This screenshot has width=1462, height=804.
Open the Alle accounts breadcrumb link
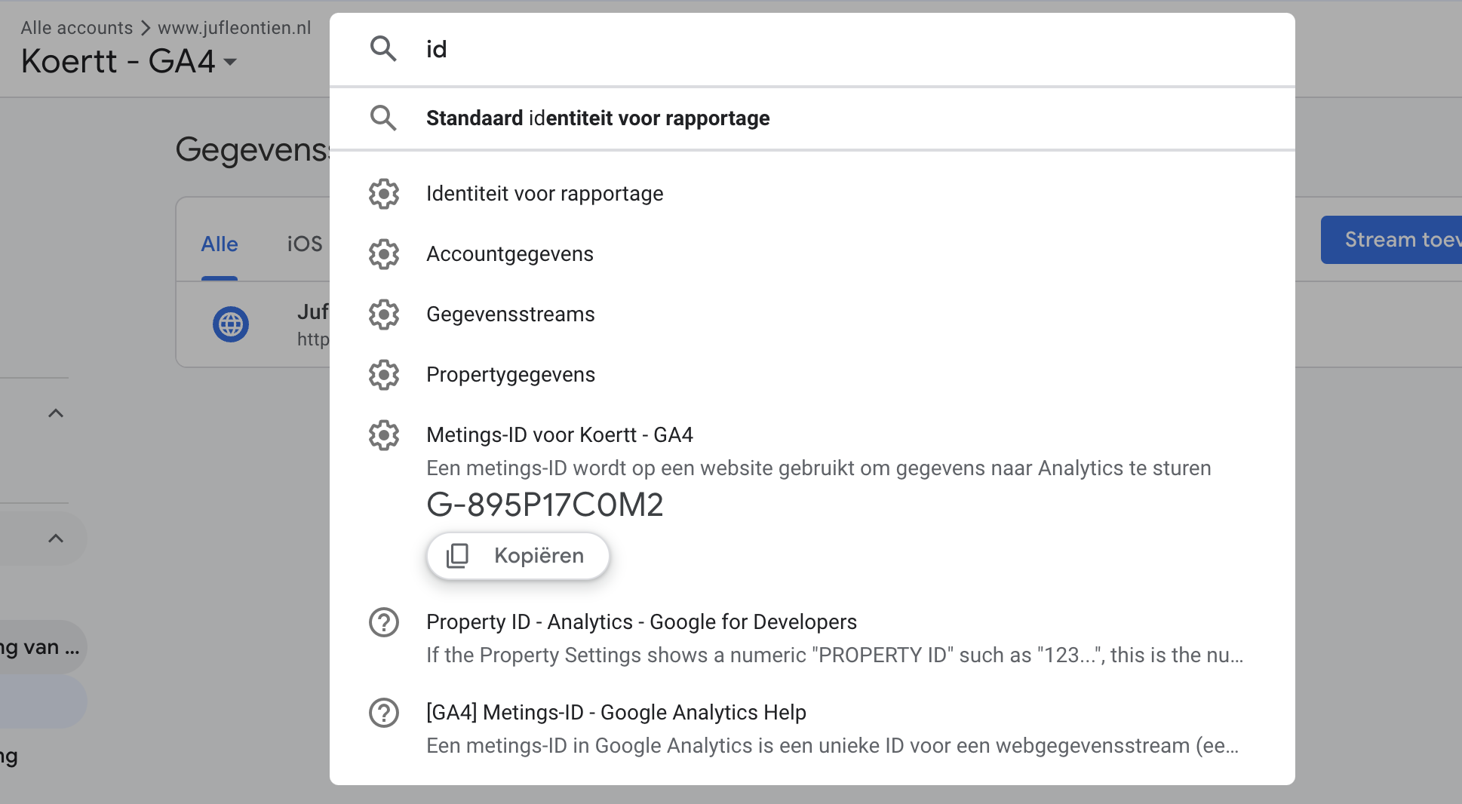tap(76, 28)
